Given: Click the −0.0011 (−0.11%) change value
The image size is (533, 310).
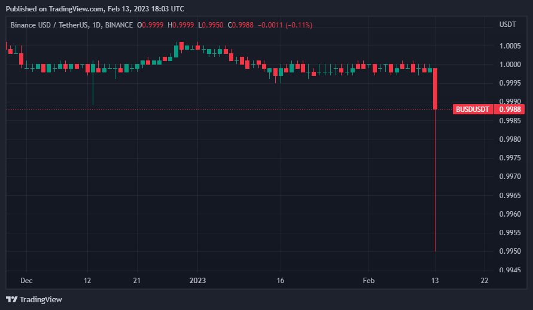Looking at the screenshot, I should pos(285,25).
